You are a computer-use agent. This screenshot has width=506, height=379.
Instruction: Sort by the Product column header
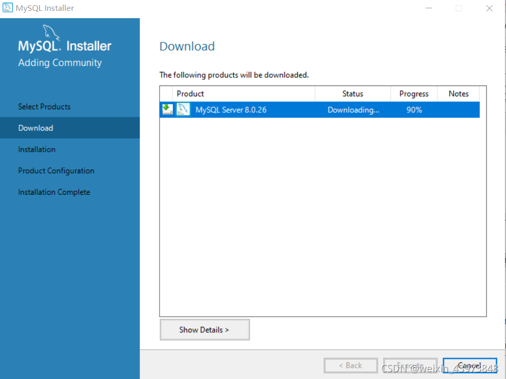[x=243, y=94]
